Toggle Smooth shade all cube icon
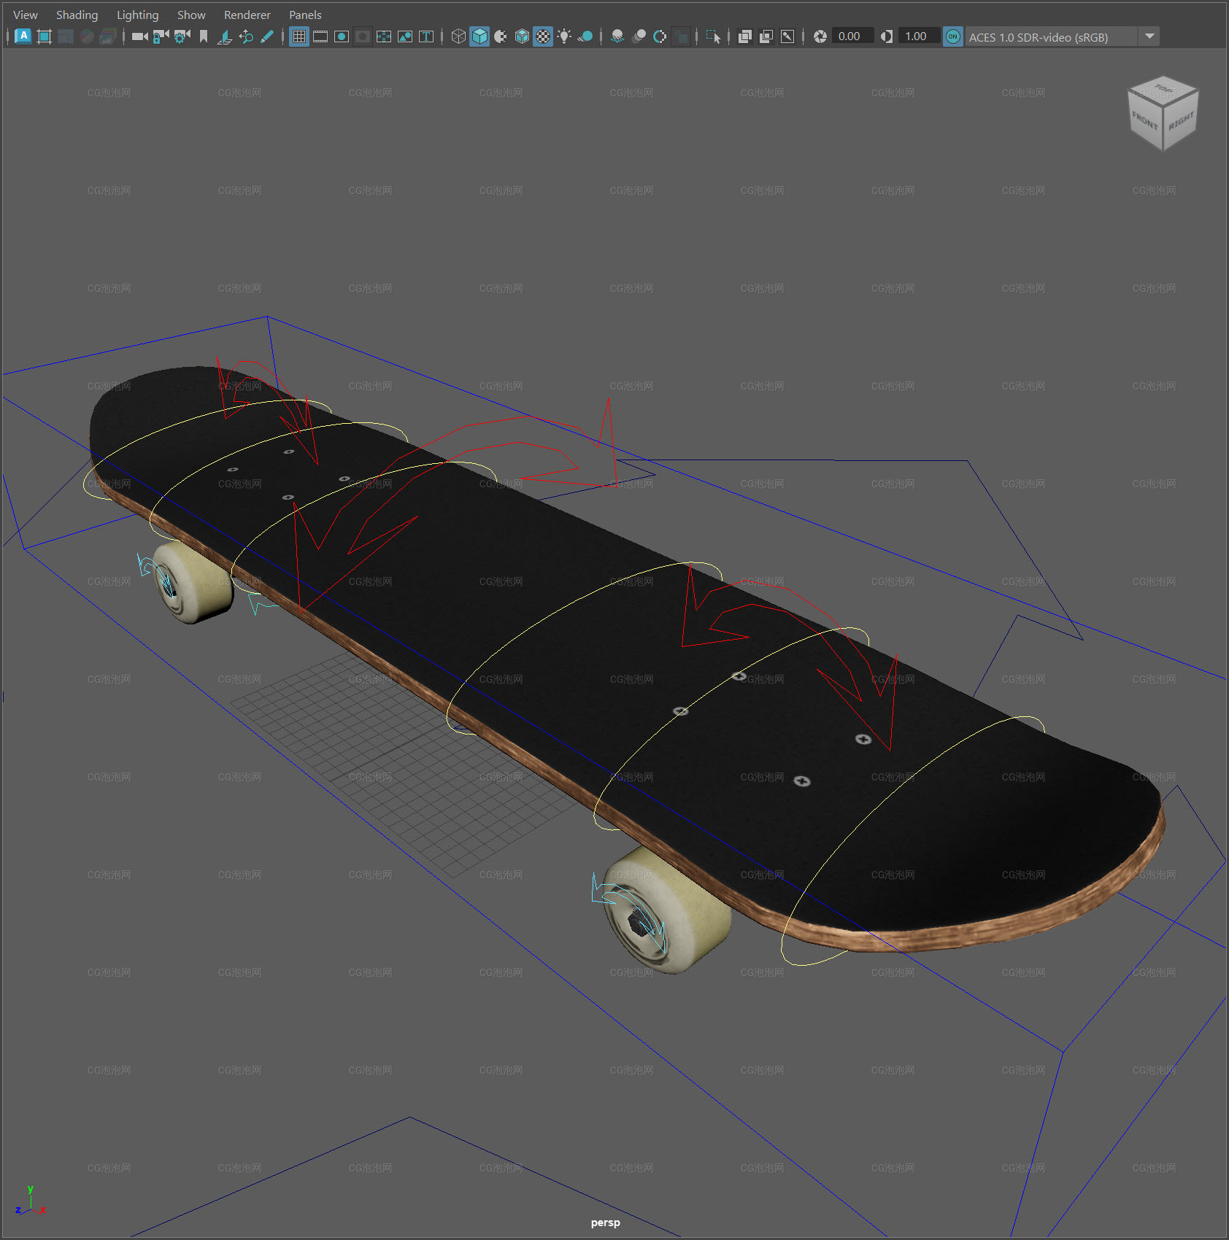This screenshot has width=1229, height=1240. (479, 36)
